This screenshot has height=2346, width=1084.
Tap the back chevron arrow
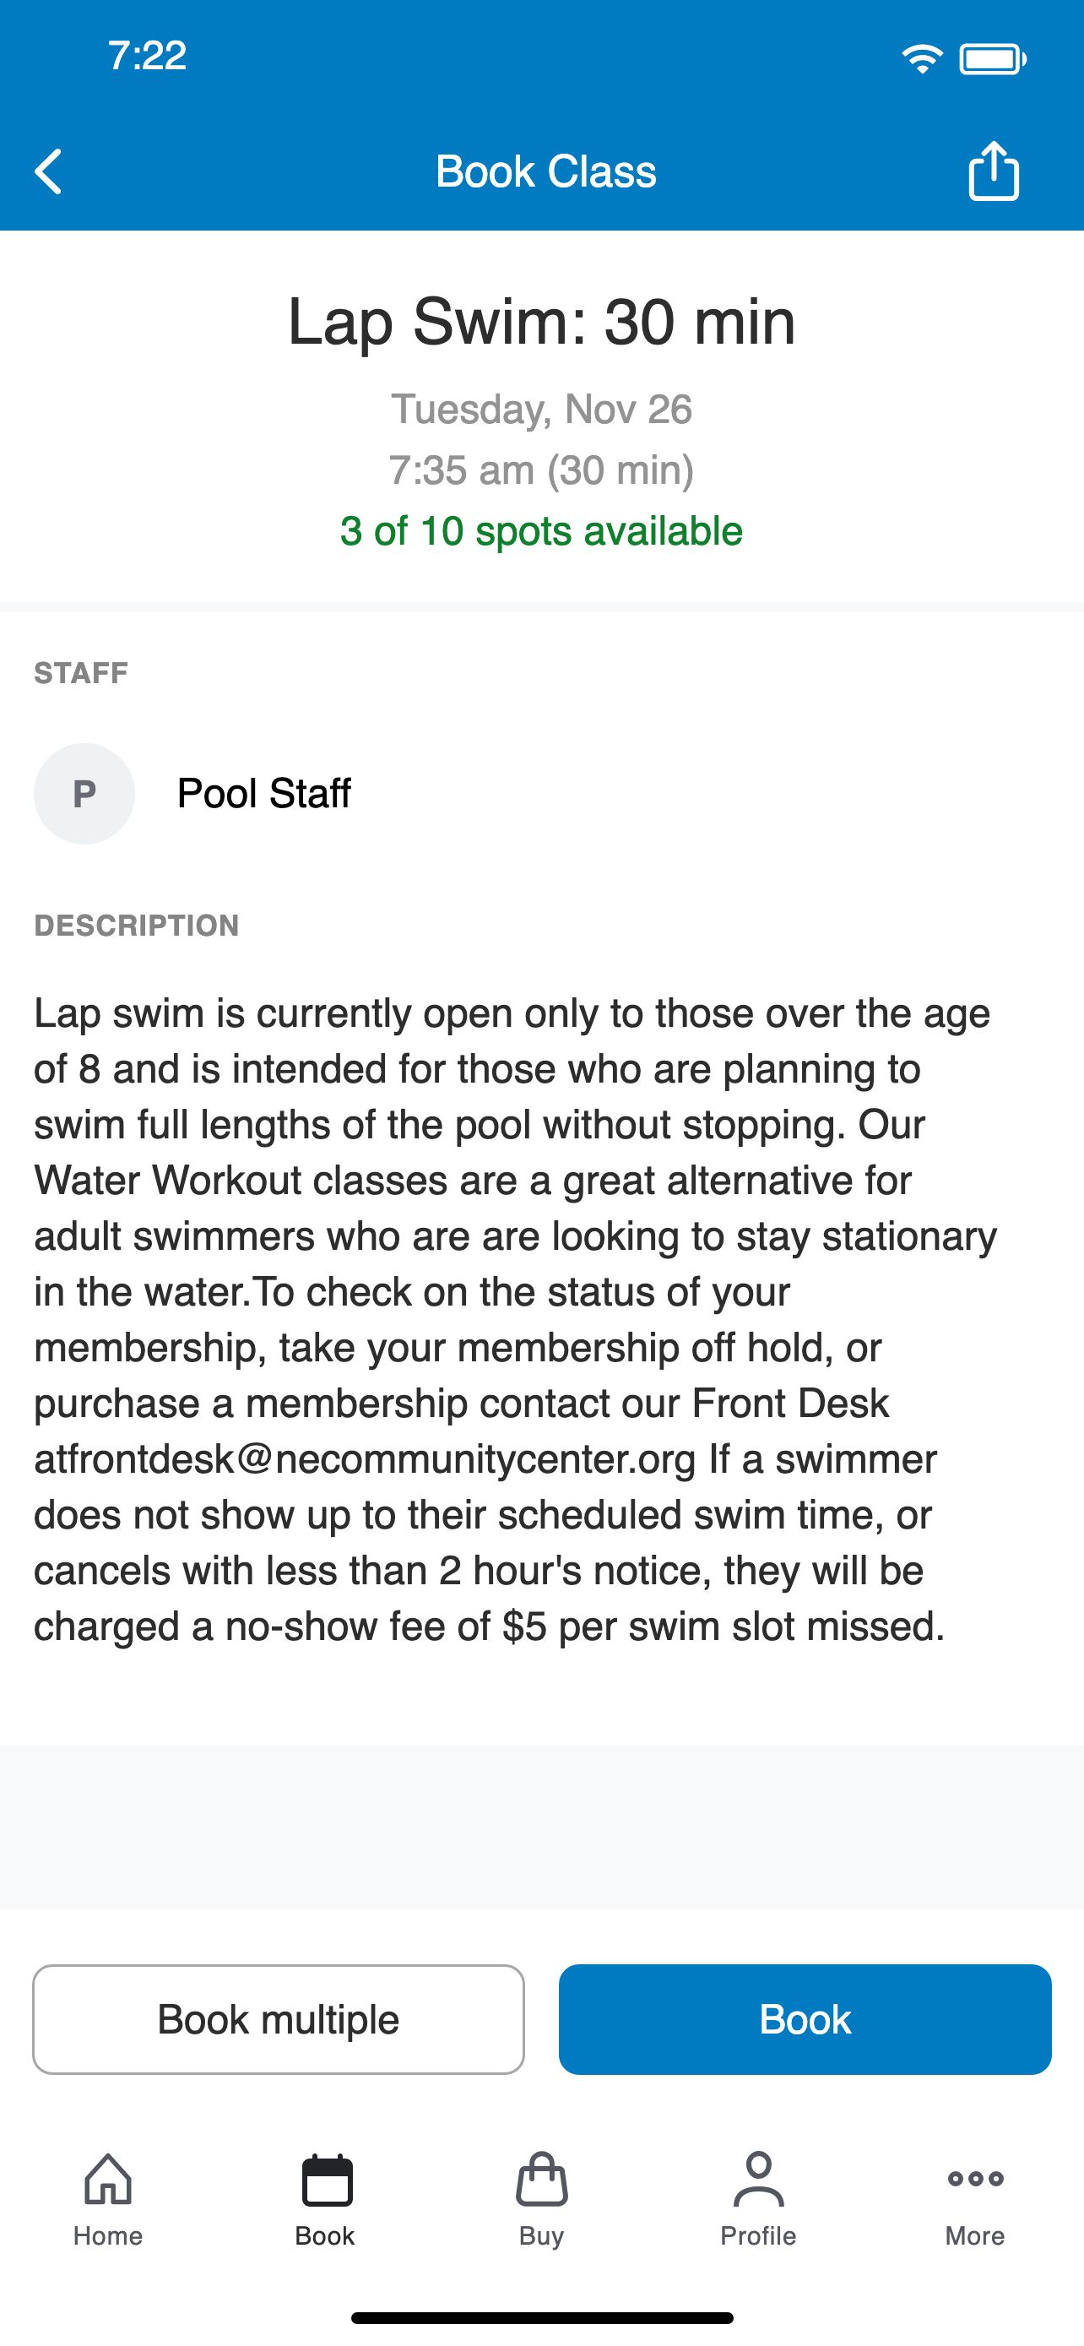click(x=48, y=171)
